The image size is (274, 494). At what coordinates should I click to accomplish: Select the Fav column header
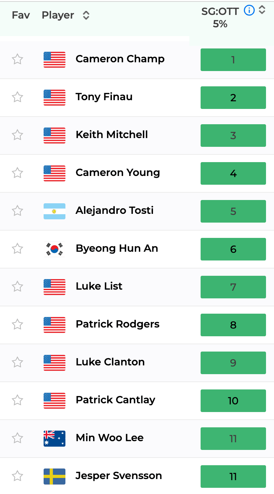21,15
